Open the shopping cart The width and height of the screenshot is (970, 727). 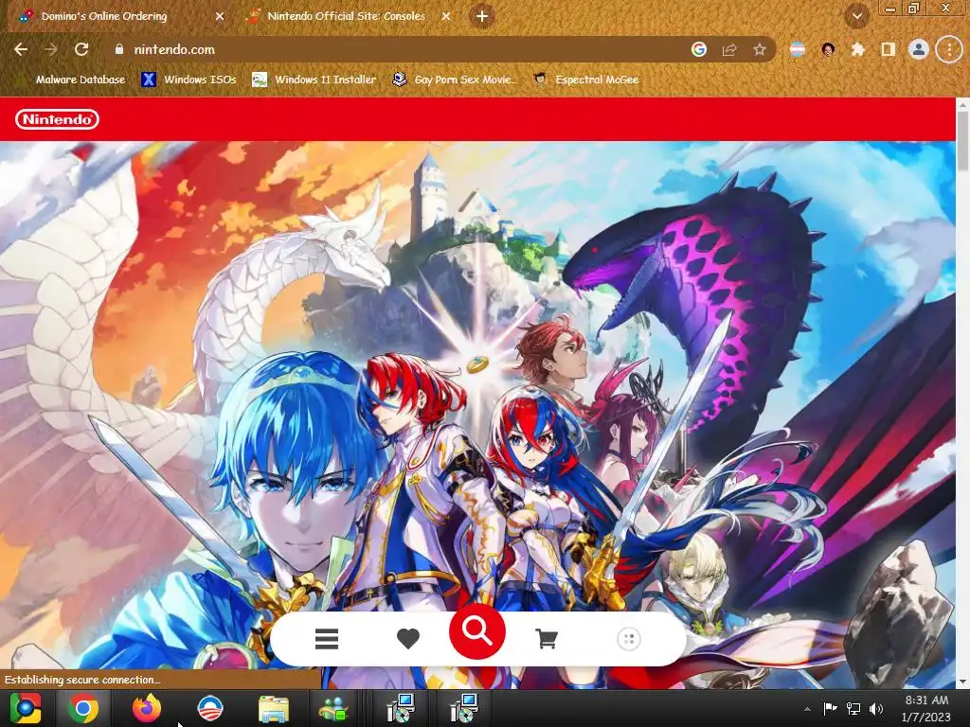(x=547, y=639)
